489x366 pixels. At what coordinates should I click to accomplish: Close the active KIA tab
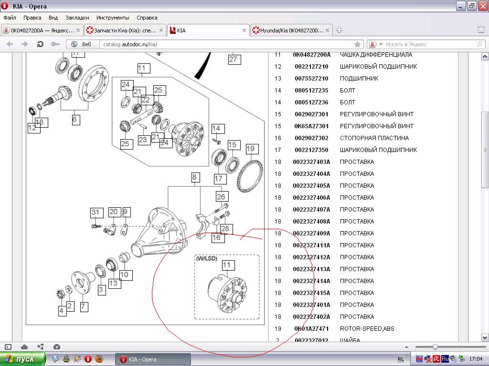coord(244,30)
